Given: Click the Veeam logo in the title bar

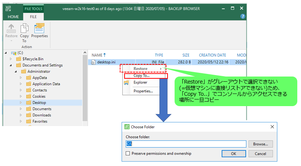Looking at the screenshot, I should click(x=8, y=9).
